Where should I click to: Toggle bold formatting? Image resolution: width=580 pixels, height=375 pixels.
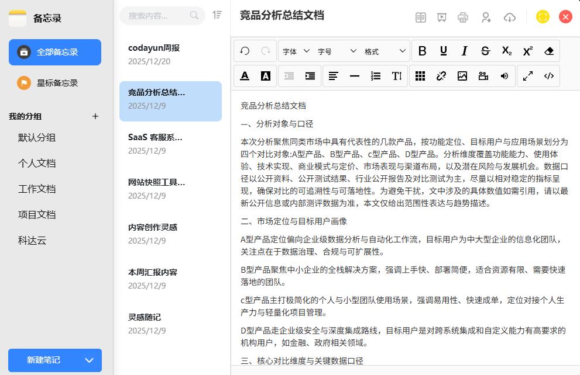(422, 51)
